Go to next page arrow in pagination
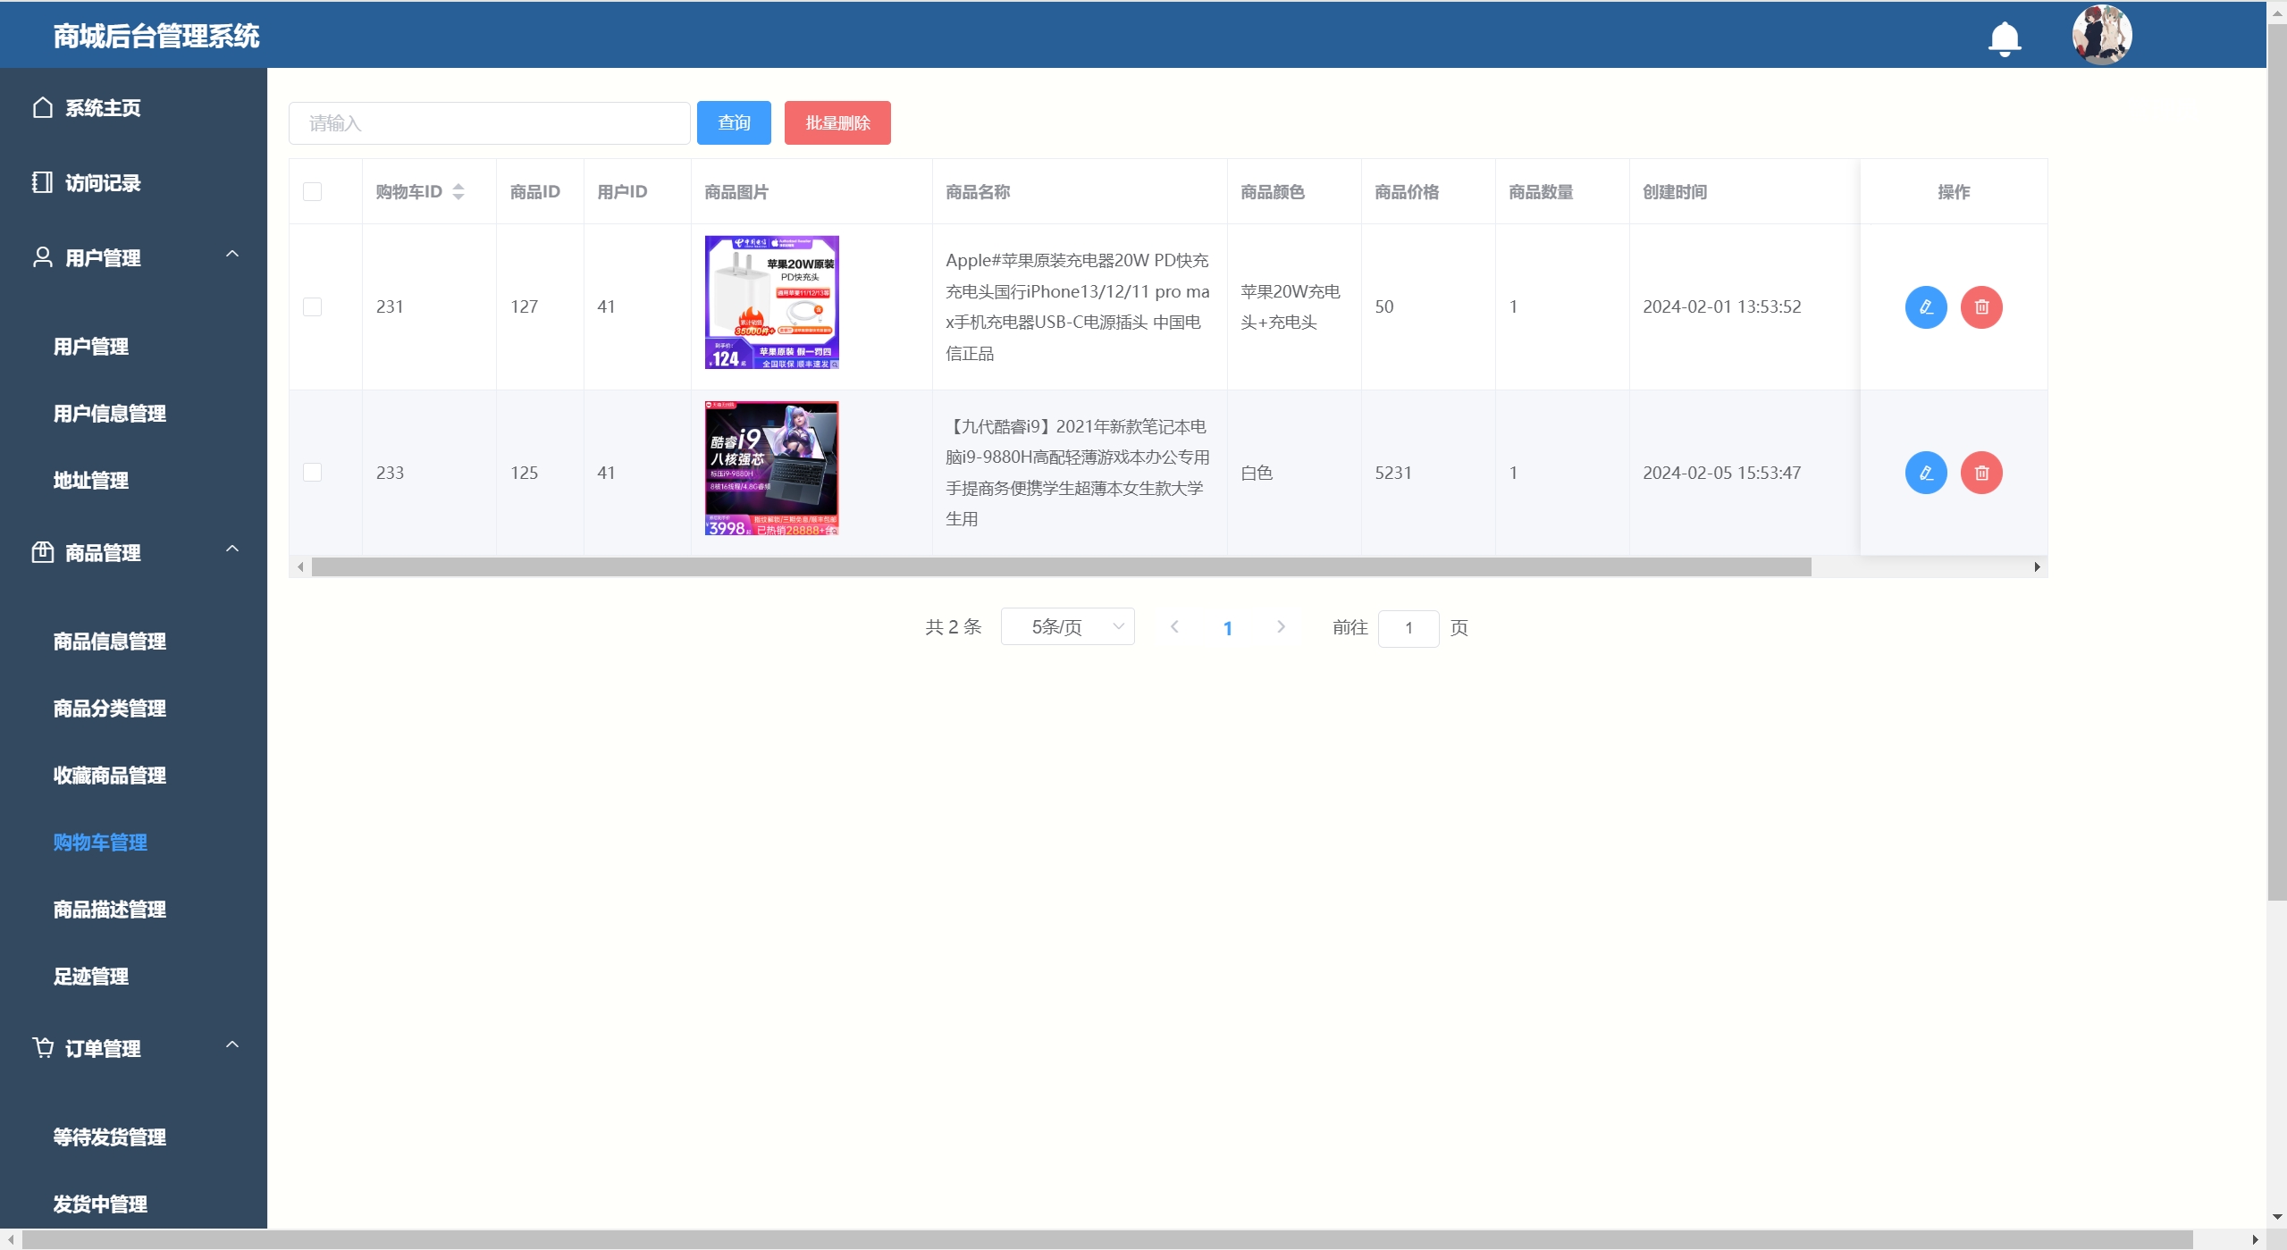 (1280, 627)
